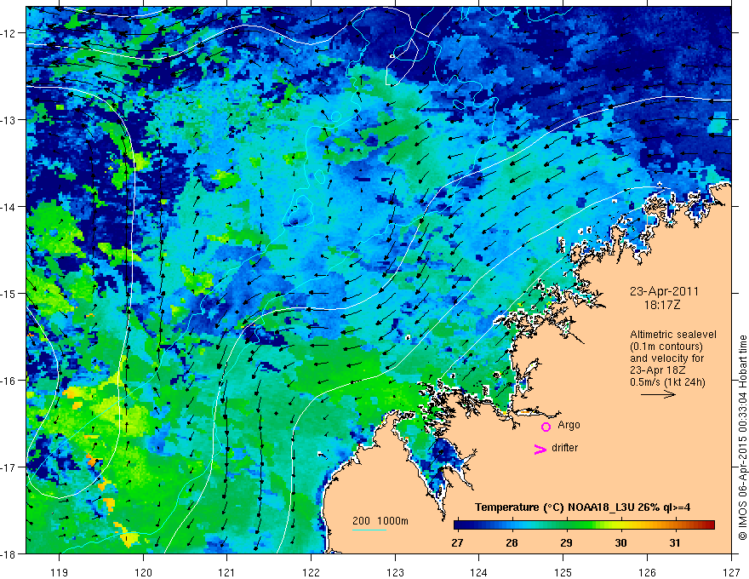
Task: Click the colorbar tick label 30
Action: (x=620, y=542)
